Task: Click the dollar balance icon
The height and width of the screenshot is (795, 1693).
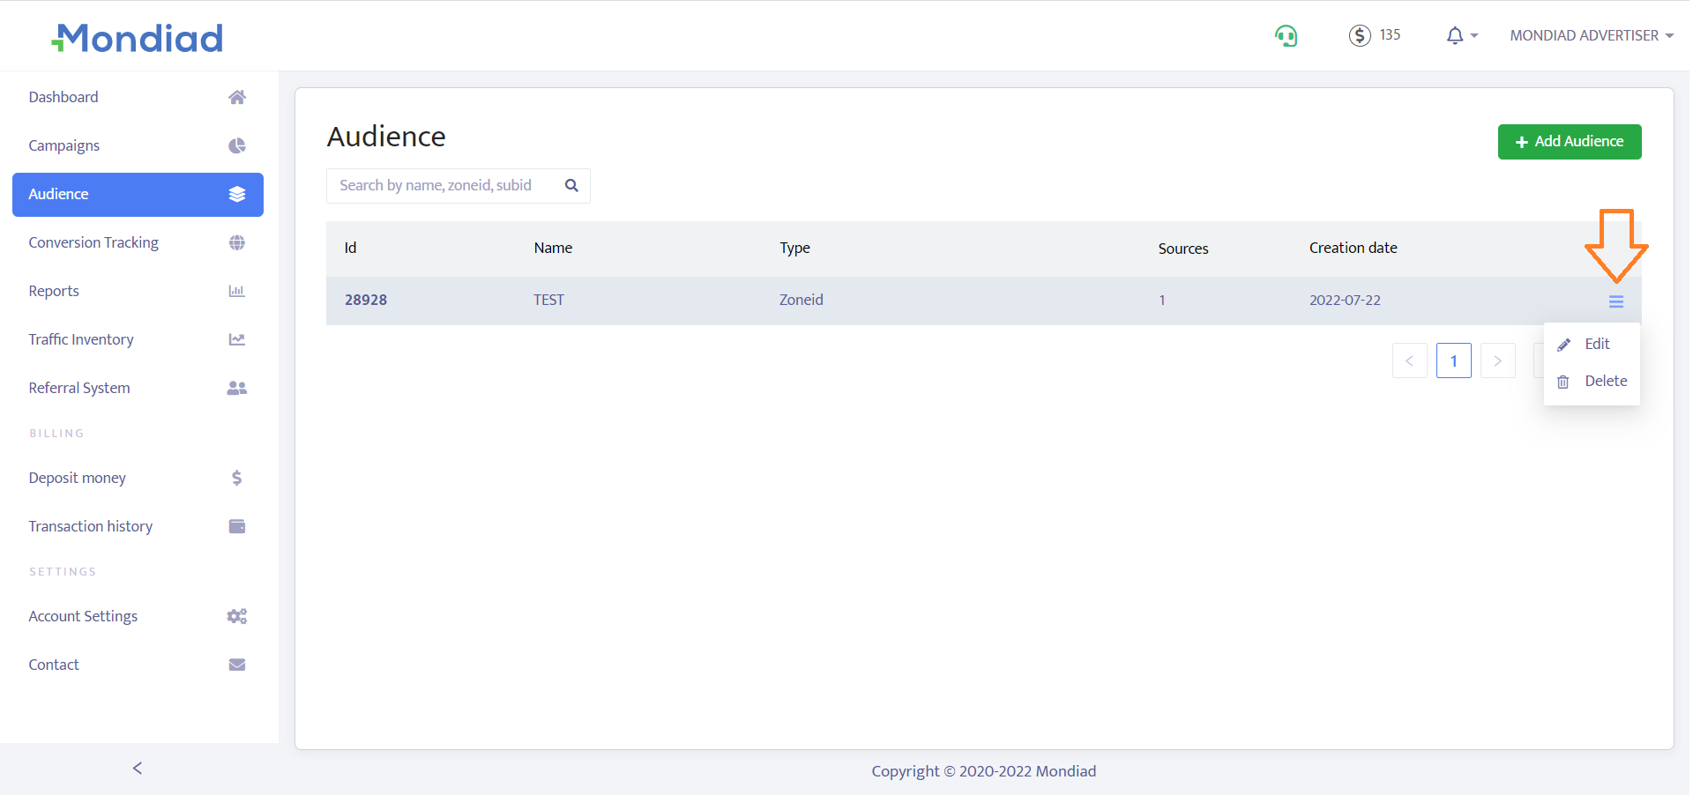Action: [1360, 35]
